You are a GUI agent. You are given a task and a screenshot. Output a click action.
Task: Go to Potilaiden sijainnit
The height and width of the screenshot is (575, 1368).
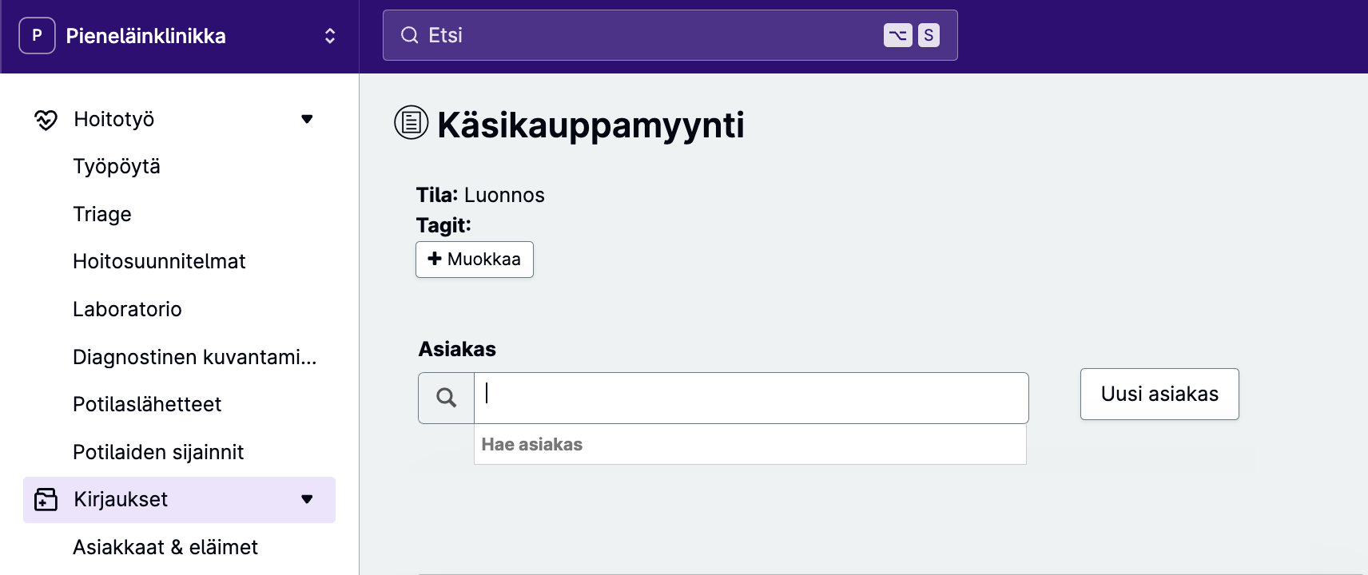158,452
